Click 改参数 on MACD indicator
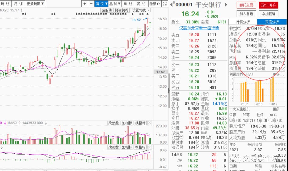288x171 pixels. tap(114, 147)
